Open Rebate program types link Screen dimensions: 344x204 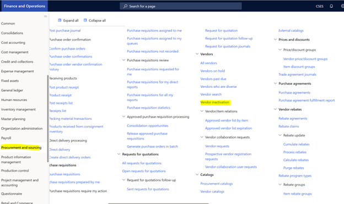click(295, 175)
